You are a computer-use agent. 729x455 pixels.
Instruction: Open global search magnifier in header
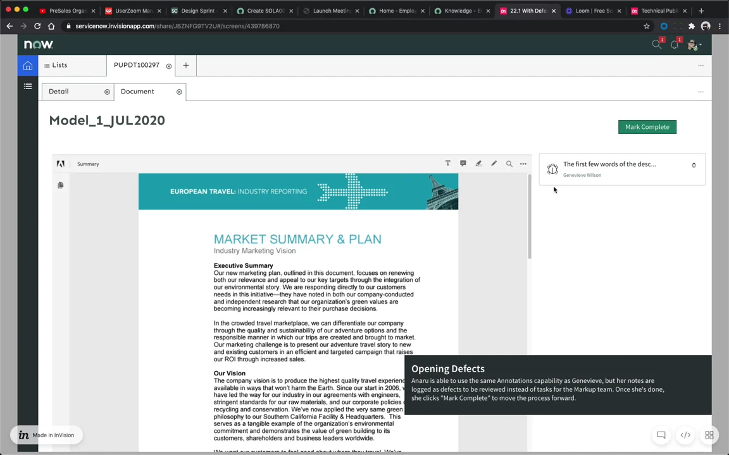pyautogui.click(x=656, y=45)
